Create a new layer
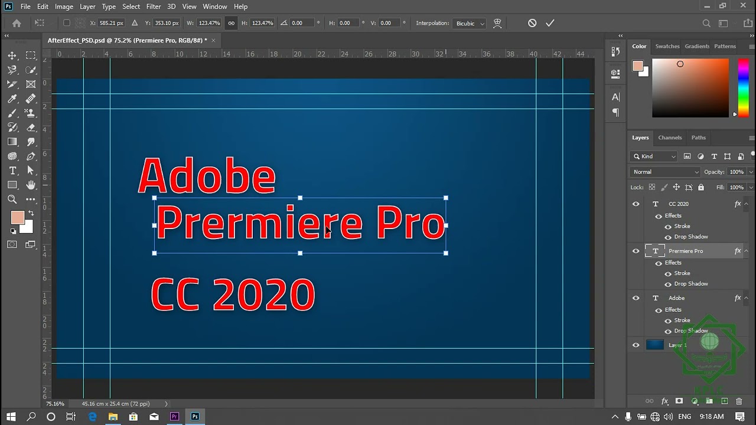756x425 pixels. 725,401
